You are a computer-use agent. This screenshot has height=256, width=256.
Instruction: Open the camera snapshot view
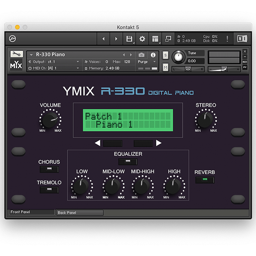[x=141, y=55]
